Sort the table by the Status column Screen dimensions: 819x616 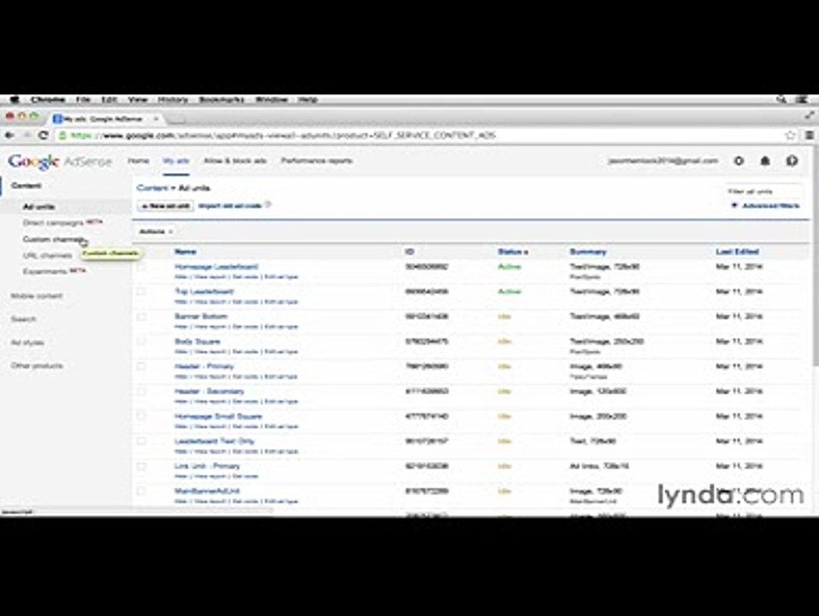(x=513, y=252)
